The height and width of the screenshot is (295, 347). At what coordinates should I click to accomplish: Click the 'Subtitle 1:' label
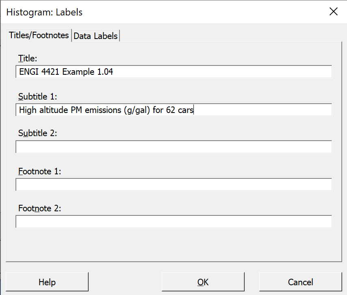[38, 96]
